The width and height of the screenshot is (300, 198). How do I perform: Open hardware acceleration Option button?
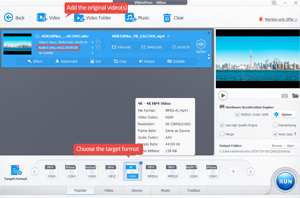click(x=283, y=115)
